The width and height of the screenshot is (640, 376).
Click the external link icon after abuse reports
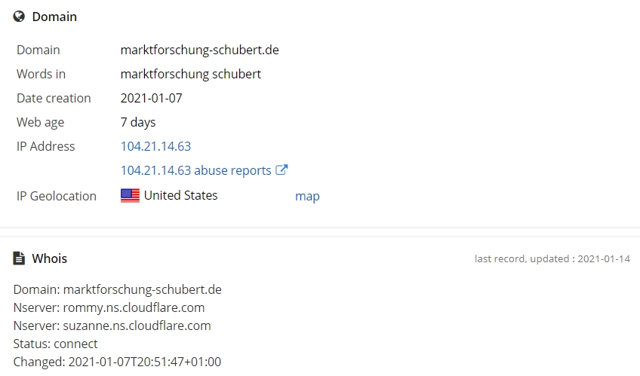point(282,170)
